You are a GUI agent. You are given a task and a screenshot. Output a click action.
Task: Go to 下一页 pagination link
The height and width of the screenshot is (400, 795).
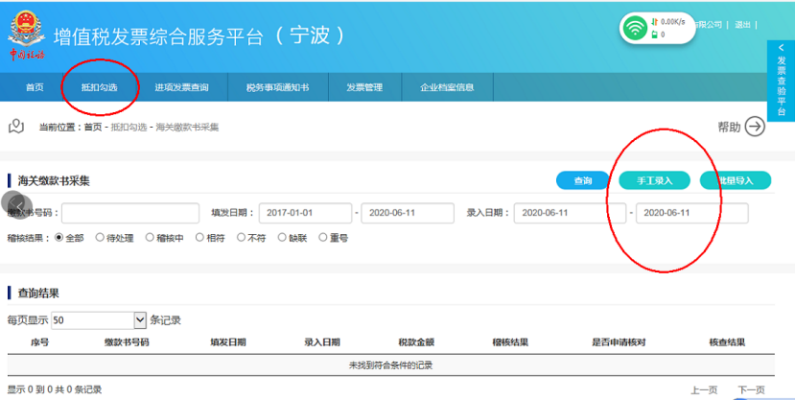tap(751, 389)
